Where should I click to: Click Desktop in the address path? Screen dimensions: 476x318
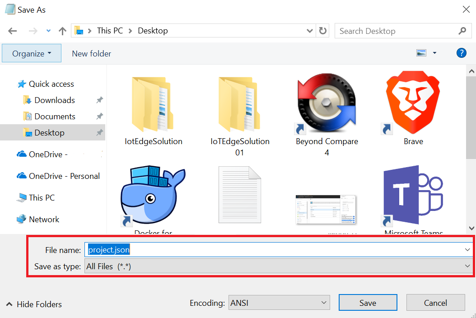153,31
